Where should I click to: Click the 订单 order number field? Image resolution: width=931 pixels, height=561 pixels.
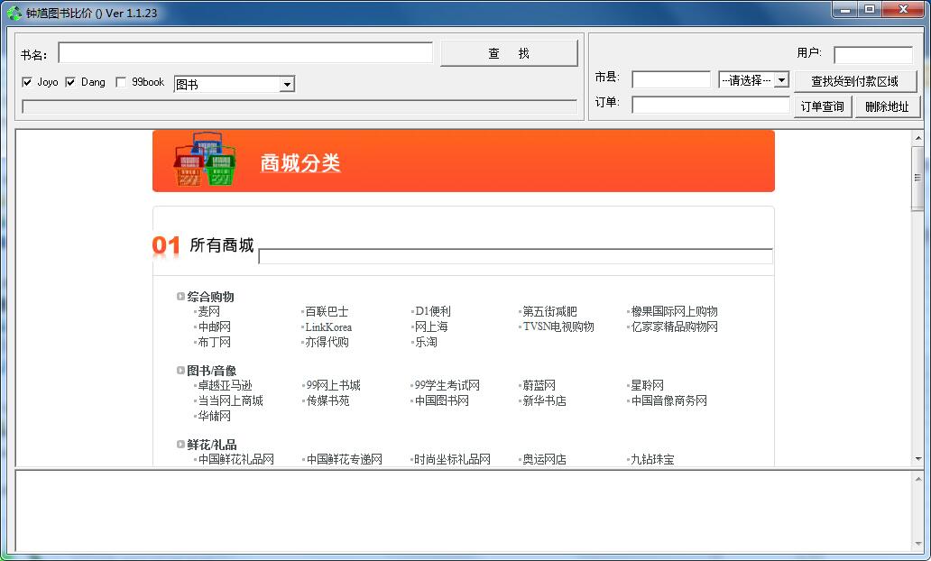click(710, 106)
